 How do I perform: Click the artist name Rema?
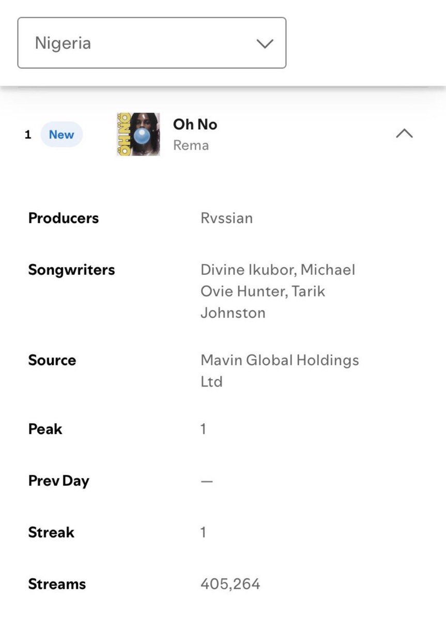(191, 145)
